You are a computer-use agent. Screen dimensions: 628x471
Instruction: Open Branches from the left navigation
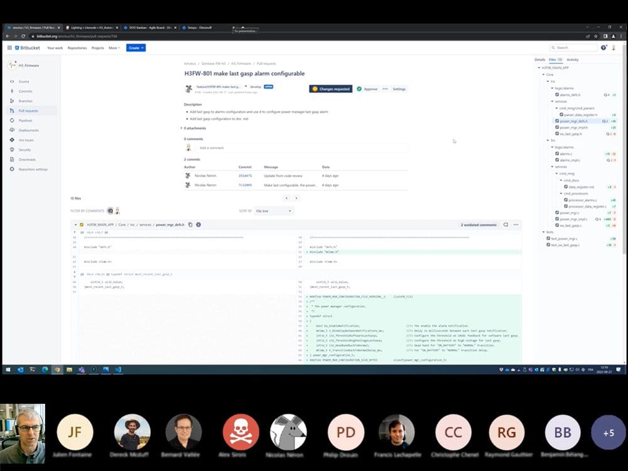tap(26, 100)
